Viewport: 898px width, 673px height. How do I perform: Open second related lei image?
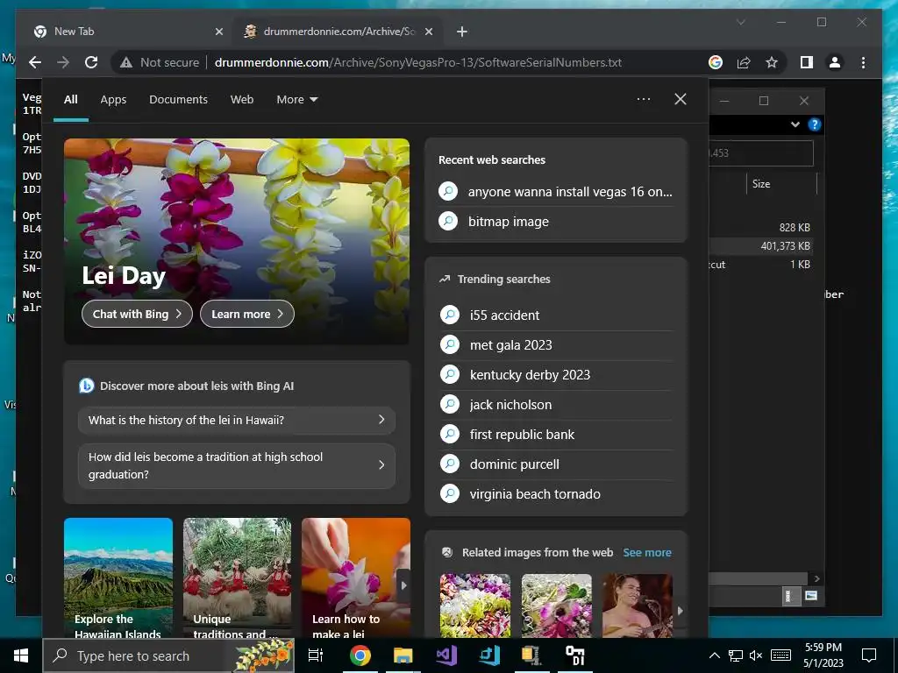[557, 606]
